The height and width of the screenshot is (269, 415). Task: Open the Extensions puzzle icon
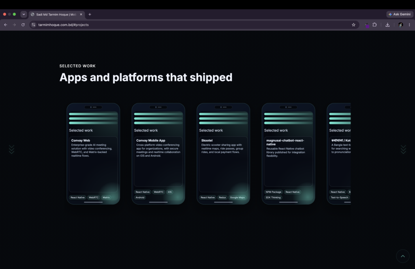pyautogui.click(x=374, y=25)
